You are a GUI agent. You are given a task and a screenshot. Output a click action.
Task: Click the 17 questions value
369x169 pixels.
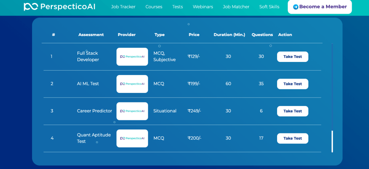[261, 138]
